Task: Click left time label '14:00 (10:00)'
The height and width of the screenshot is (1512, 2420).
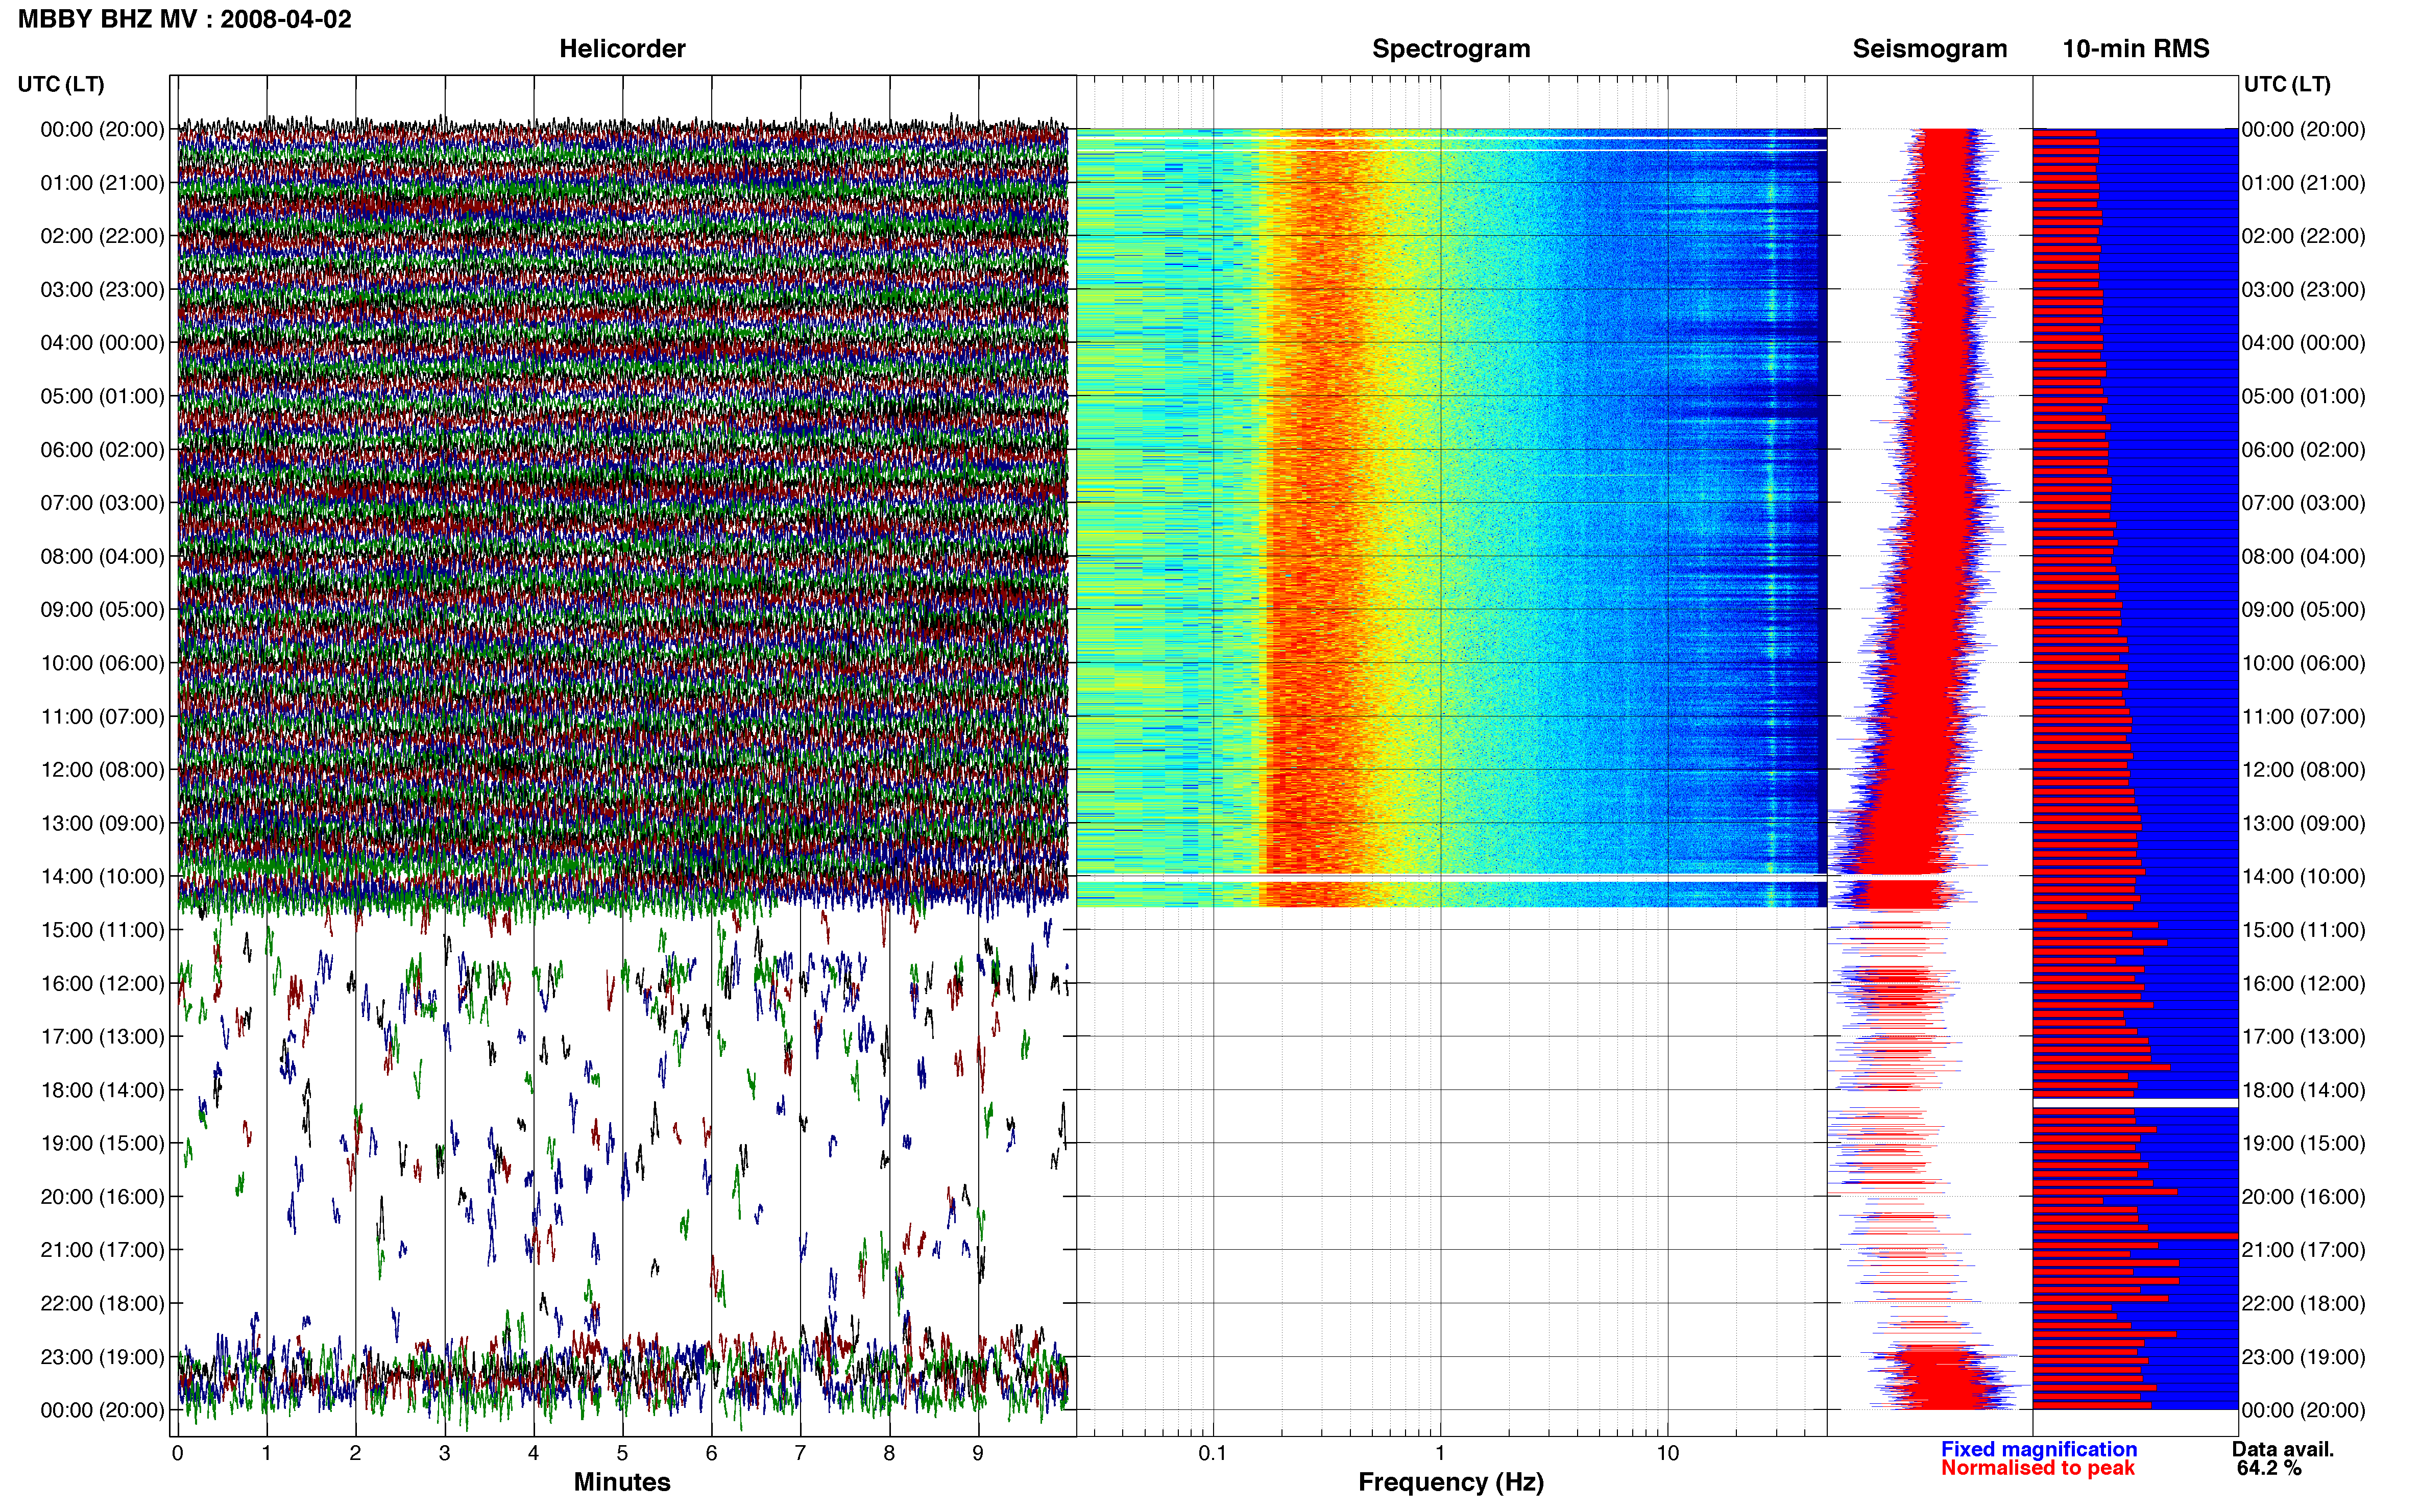Action: click(102, 877)
